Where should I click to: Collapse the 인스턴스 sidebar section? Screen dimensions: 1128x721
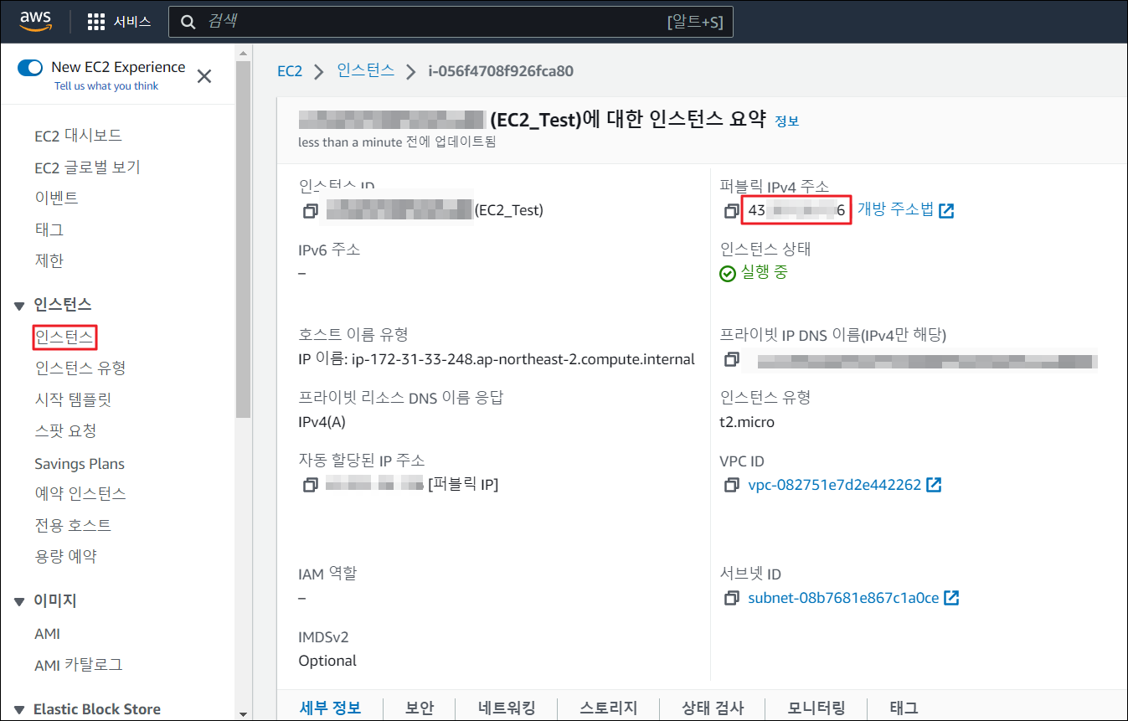click(x=19, y=306)
